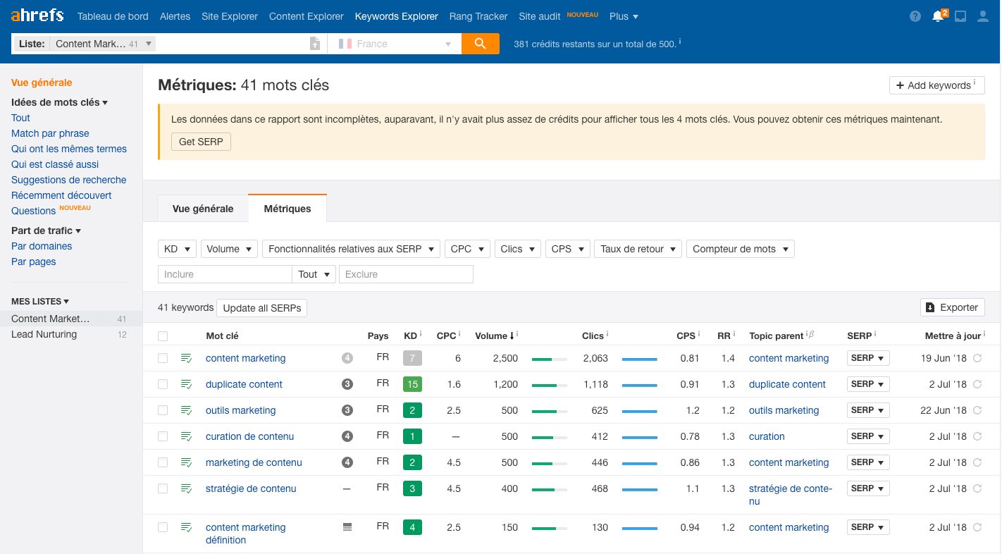Open the notifications bell icon

[938, 16]
